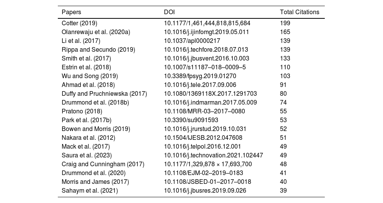Click the Pratono (2018) reference
The width and height of the screenshot is (383, 203).
click(x=82, y=111)
